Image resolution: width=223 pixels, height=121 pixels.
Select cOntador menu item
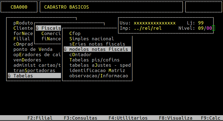click(80, 55)
